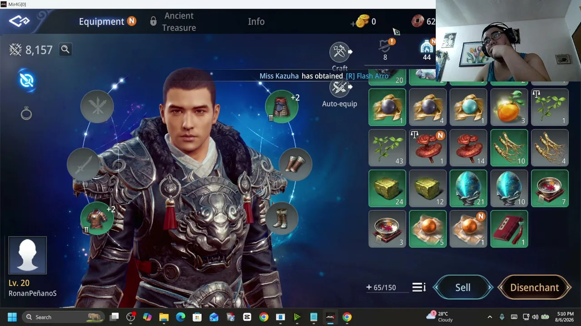The width and height of the screenshot is (581, 326).
Task: Select the blue crystal orb stack of 10
Action: 509,188
